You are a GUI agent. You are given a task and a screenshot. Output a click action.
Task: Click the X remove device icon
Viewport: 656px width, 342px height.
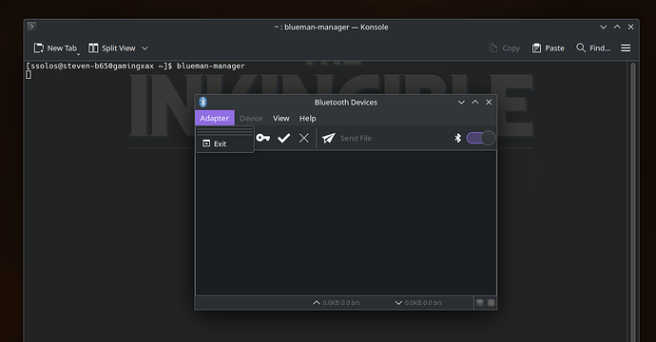[304, 138]
